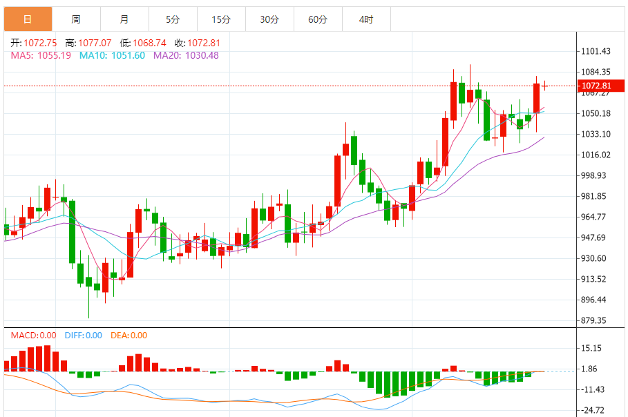Click the high price 1077.07 value
This screenshot has height=417, width=628.
click(95, 43)
